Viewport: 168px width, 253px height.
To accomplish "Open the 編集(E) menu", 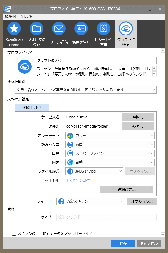I will [11, 17].
